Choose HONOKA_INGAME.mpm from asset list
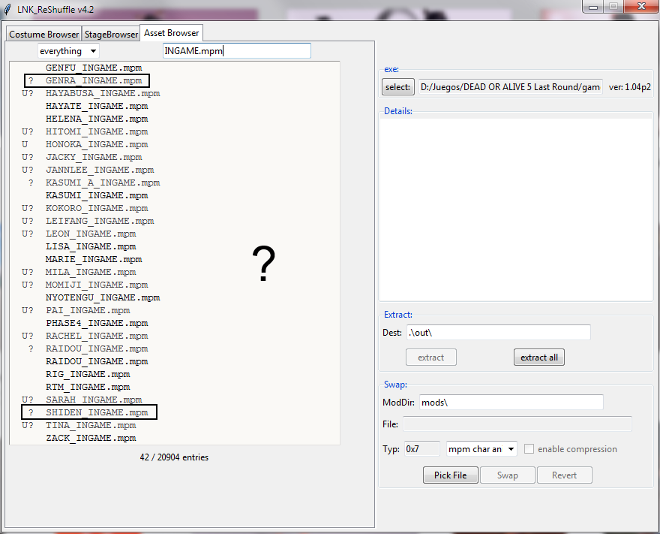 (96, 144)
